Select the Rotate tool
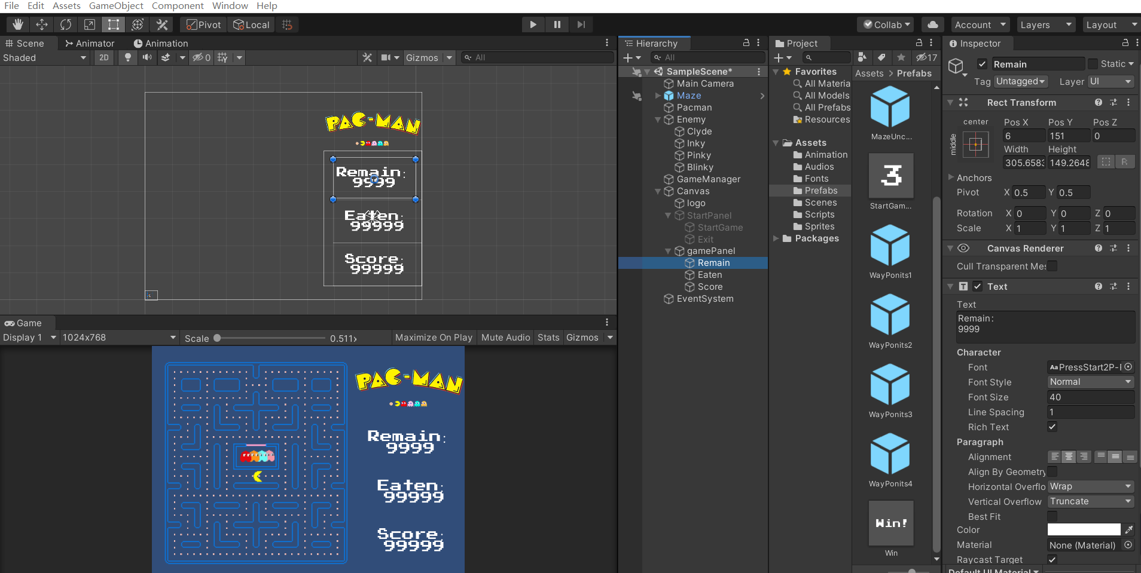 pos(66,24)
